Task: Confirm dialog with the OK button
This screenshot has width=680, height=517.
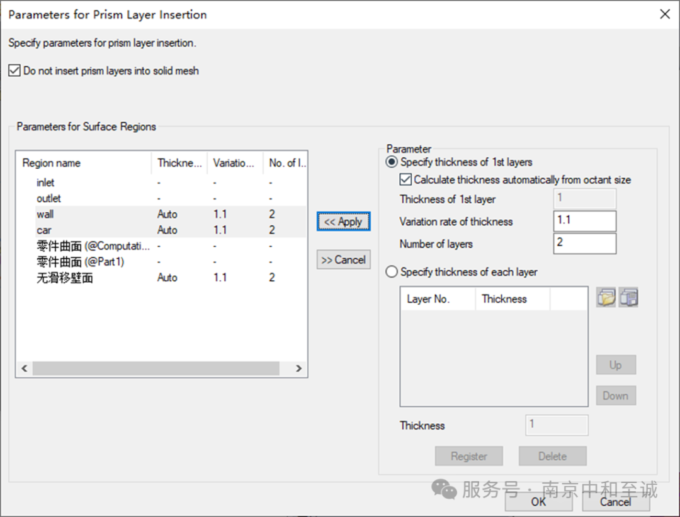Action: [538, 502]
